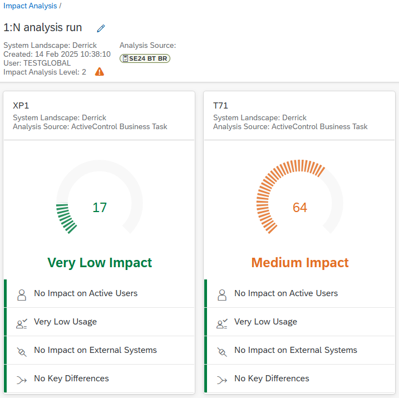
Task: Click the Very Low Impact label
Action: (100, 263)
